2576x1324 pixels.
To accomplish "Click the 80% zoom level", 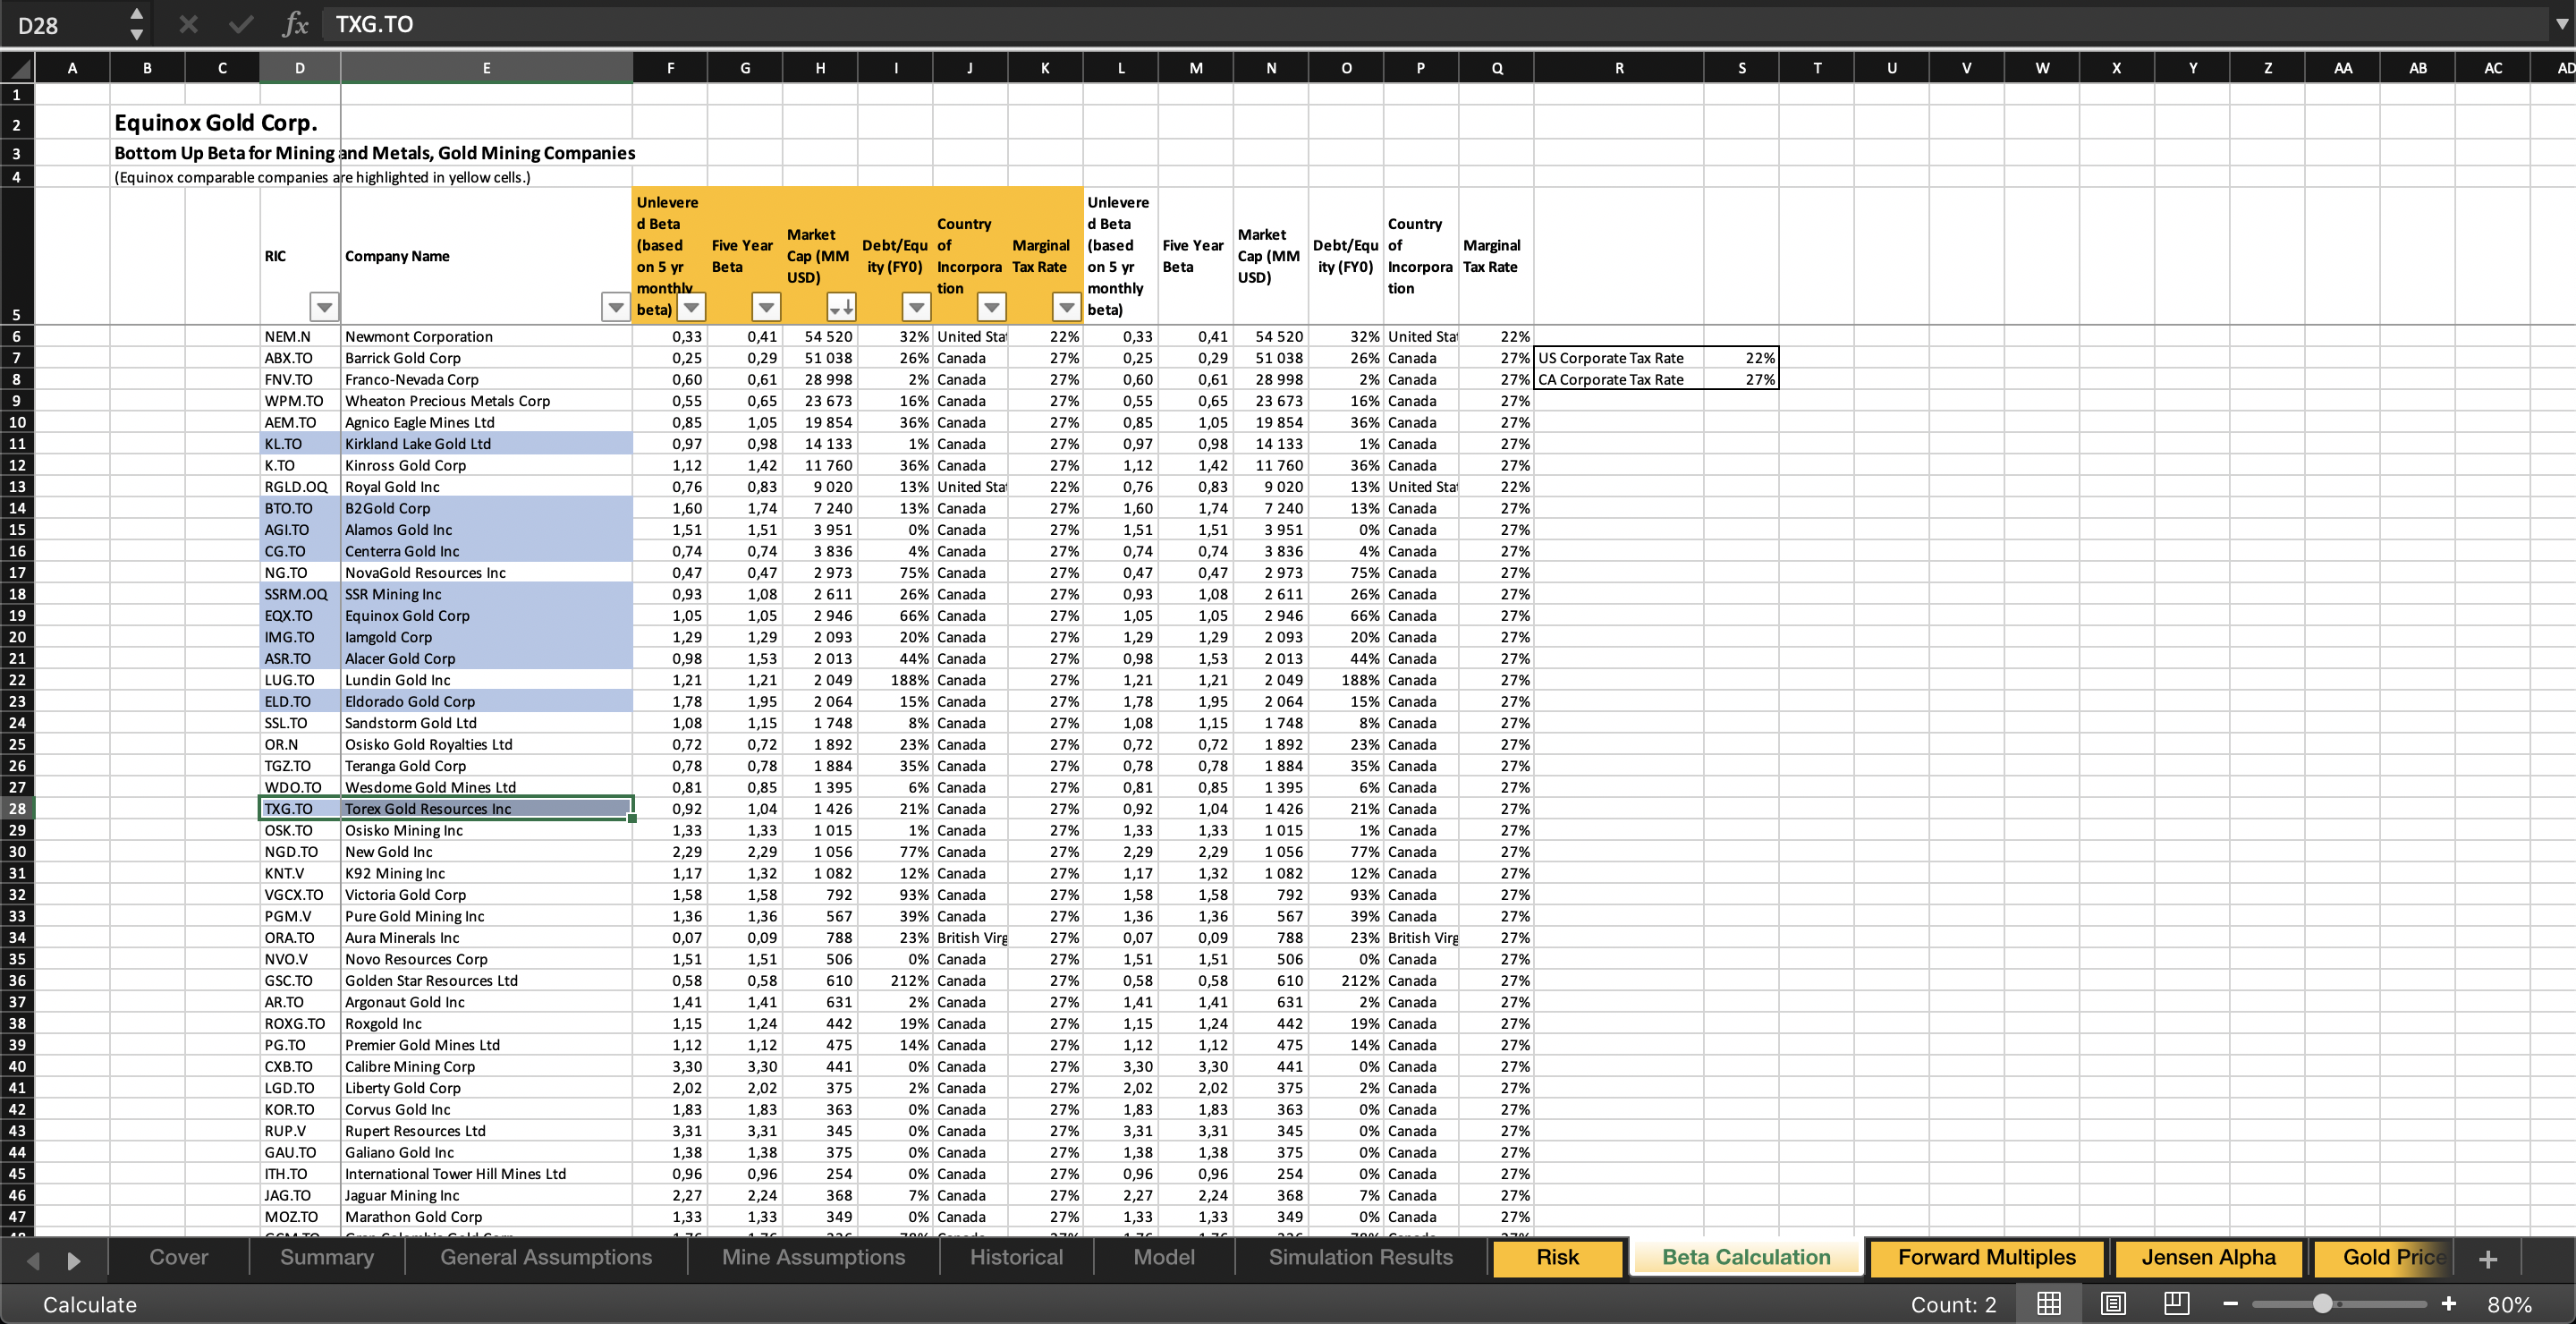I will click(2509, 1304).
